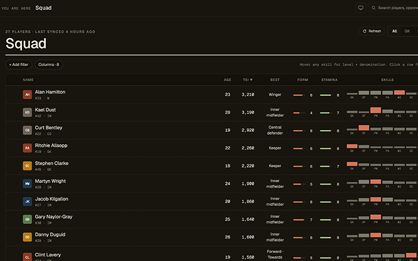Click Alan Hamilton's form bar

[299, 95]
